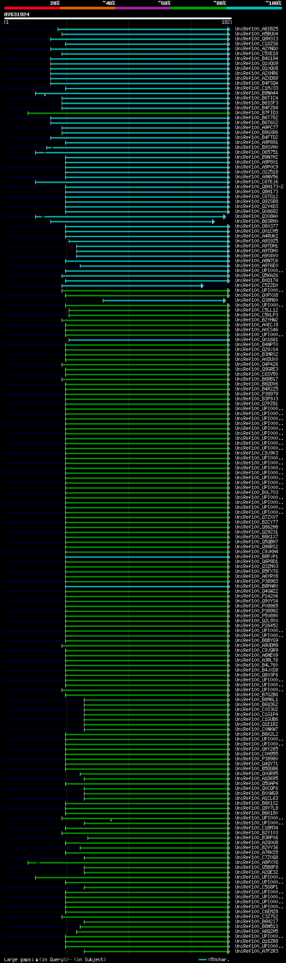This screenshot has width=286, height=963.
Task: Click UniRef100_Q0CQF6 label
Action: 257,788
